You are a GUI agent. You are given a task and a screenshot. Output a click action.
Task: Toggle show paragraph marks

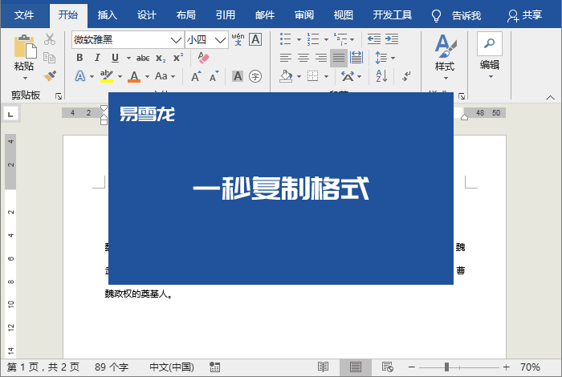(x=406, y=76)
